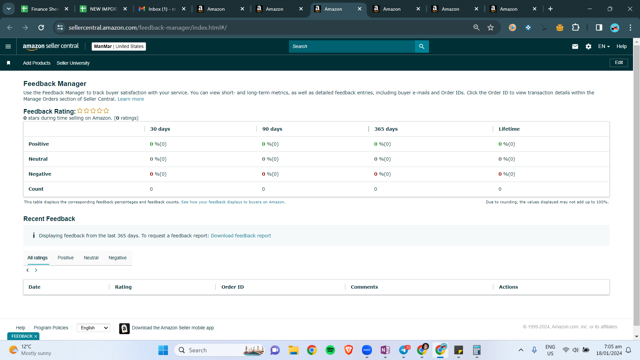
Task: Expand the EN language dropdown
Action: tap(604, 46)
